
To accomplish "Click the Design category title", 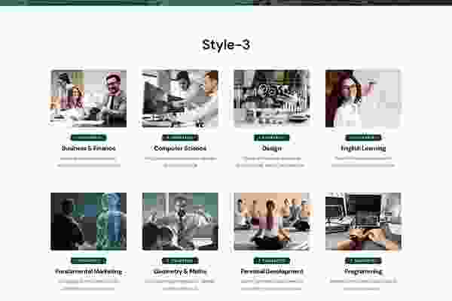I will coord(271,148).
